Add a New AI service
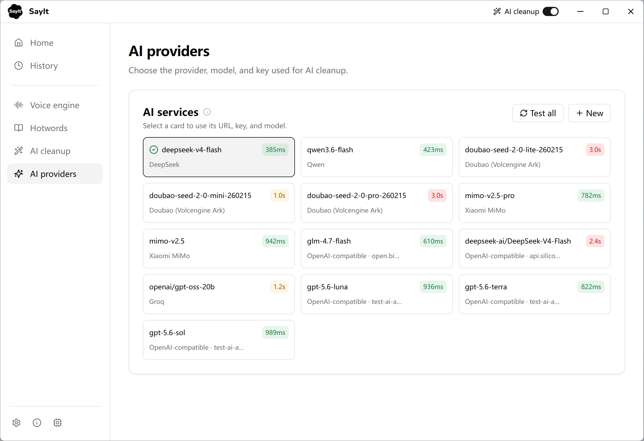The width and height of the screenshot is (644, 441). (x=589, y=113)
